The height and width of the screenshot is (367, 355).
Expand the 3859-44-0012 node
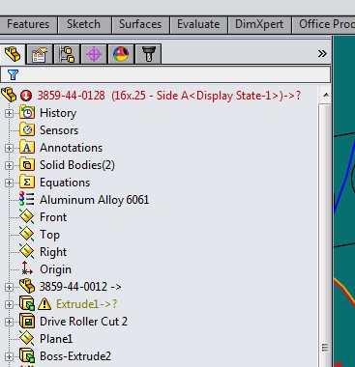[9, 287]
